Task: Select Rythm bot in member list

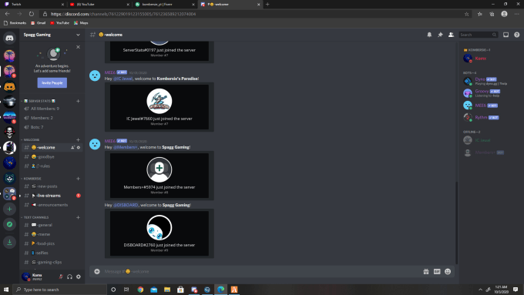Action: pos(491,117)
